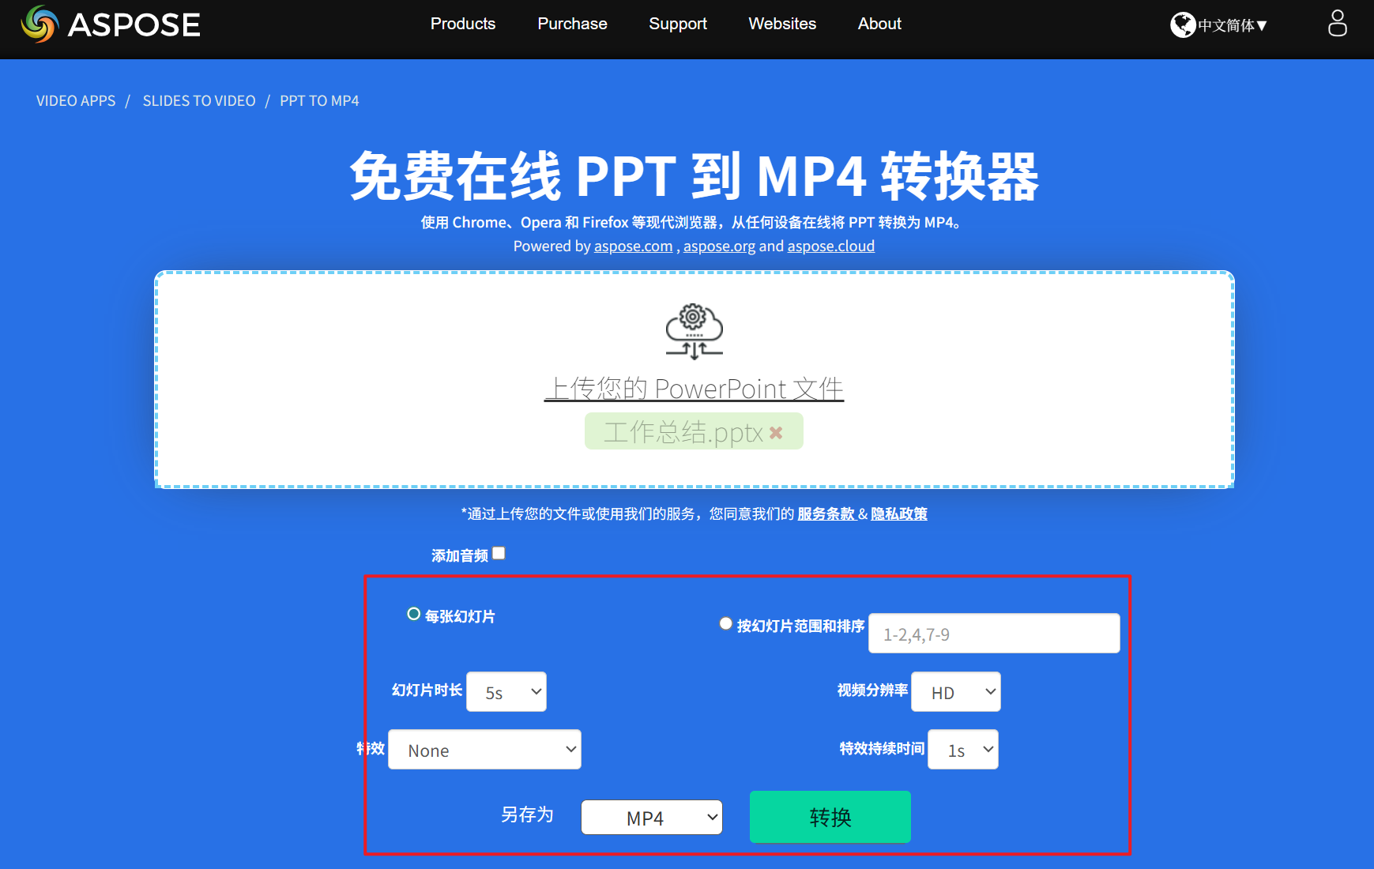
Task: Open the 特效 effect dropdown
Action: (484, 749)
